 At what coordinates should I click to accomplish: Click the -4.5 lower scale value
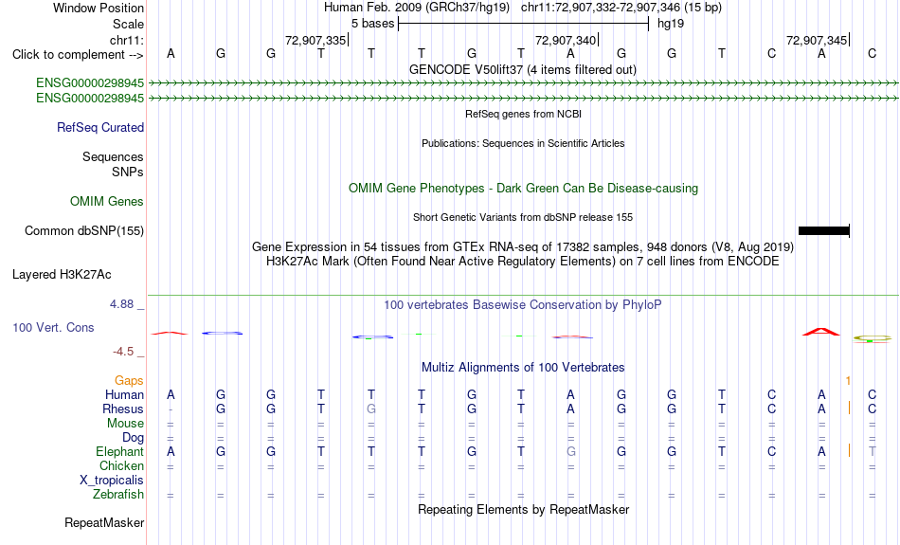(x=123, y=352)
